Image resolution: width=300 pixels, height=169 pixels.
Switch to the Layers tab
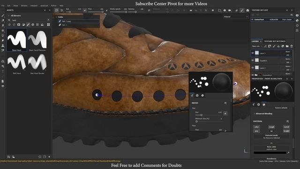(255, 41)
